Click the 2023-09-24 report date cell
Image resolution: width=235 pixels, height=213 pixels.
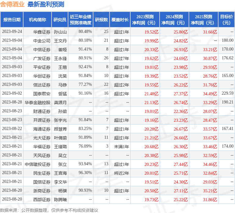[12, 32]
